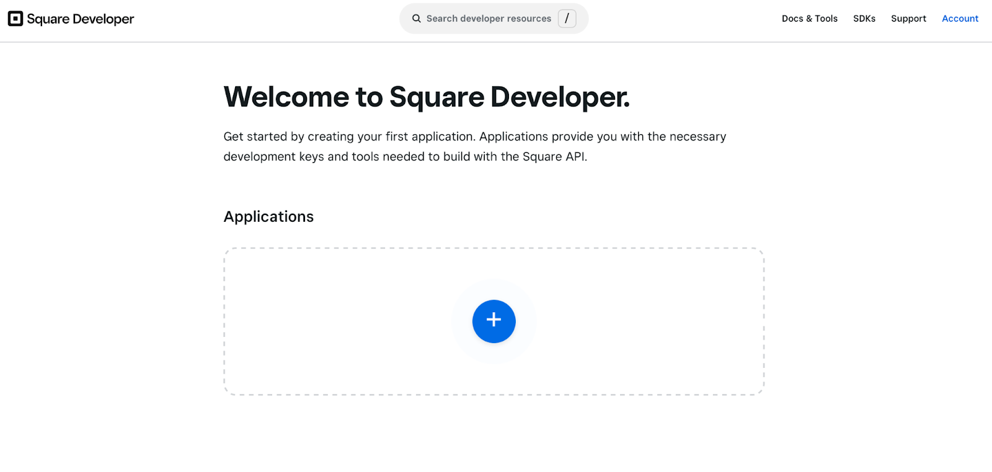Open the Docs & Tools menu

click(809, 19)
